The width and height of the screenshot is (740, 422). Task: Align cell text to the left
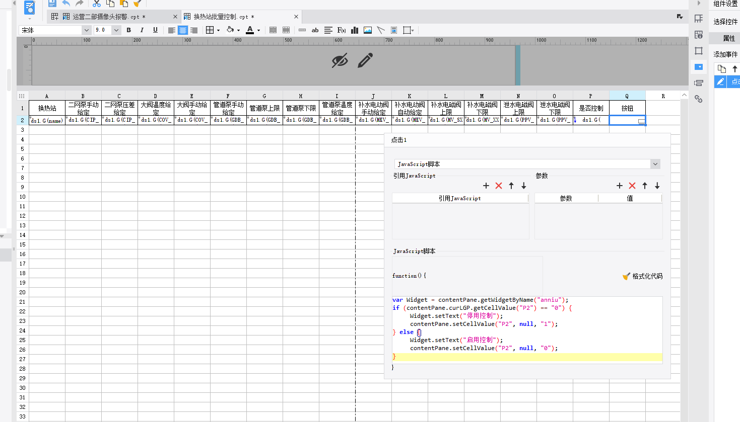click(x=172, y=30)
